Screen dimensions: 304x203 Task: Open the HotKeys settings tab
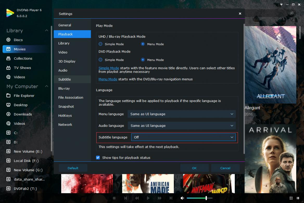[72, 116]
